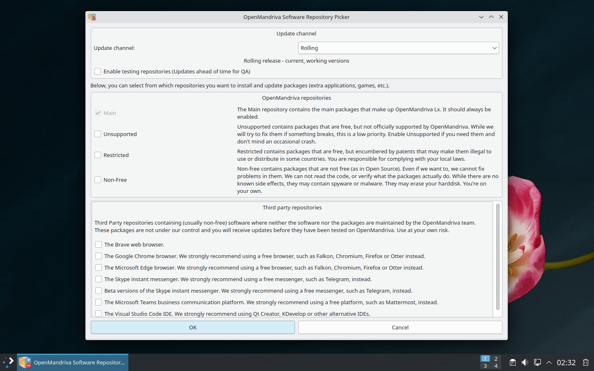Click the greyed-out Main repository checkbox
Screen dimensions: 594x371
pyautogui.click(x=98, y=113)
